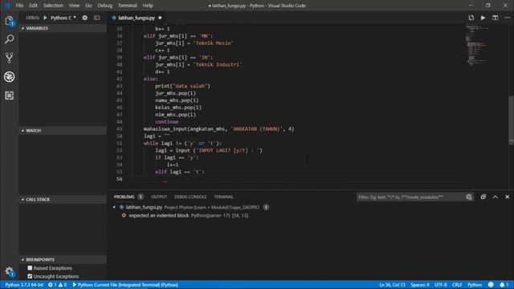Collapse the latihan_fungsi.py problems group
Viewport: 514px width, 289px height.
click(x=114, y=207)
